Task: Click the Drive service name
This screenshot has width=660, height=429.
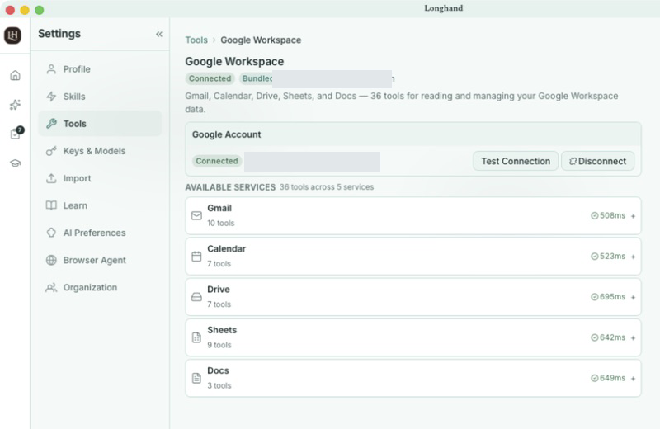Action: tap(219, 290)
